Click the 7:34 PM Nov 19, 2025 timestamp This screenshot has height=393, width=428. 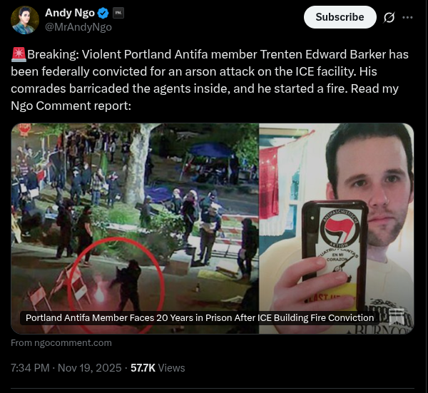[66, 368]
